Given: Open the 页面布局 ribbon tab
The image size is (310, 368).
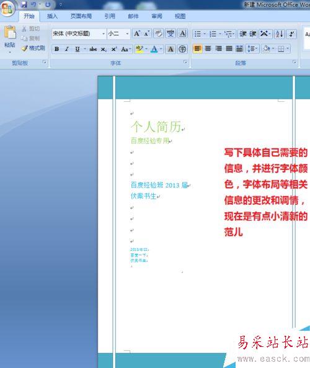Looking at the screenshot, I should (x=81, y=16).
